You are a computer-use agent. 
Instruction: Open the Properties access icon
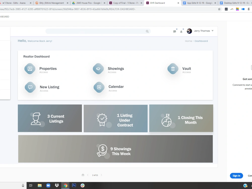[x=29, y=69]
